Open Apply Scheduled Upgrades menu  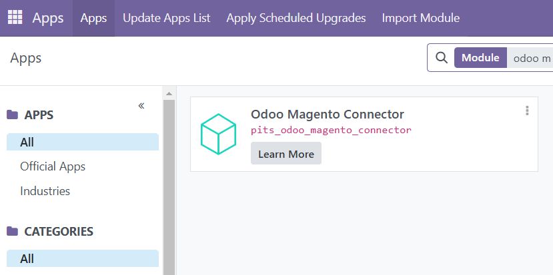pyautogui.click(x=296, y=18)
